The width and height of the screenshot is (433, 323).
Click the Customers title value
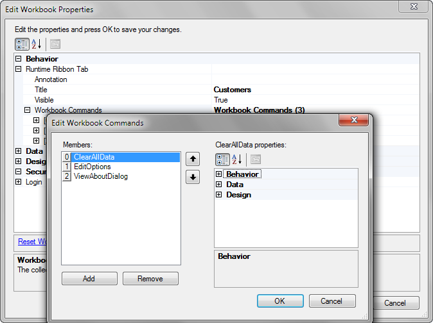[x=233, y=90]
